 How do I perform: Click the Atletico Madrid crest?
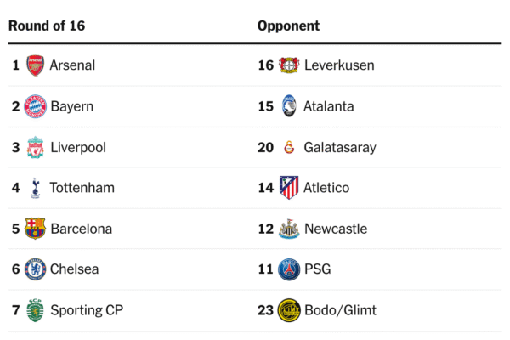pyautogui.click(x=289, y=188)
